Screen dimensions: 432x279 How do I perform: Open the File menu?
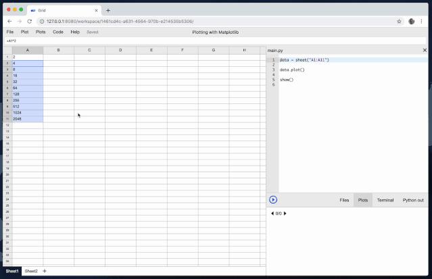[x=10, y=32]
